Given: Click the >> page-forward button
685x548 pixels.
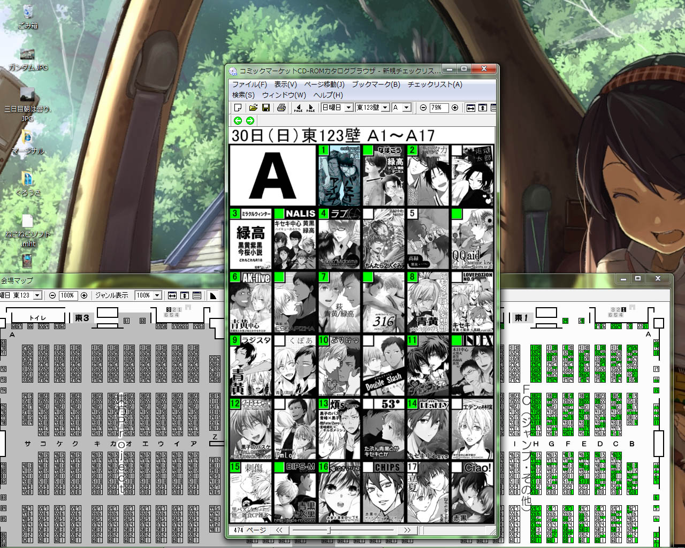Looking at the screenshot, I should point(407,530).
